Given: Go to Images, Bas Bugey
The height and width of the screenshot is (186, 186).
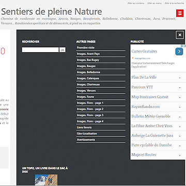Looking at the screenshot, I should pos(101,60).
